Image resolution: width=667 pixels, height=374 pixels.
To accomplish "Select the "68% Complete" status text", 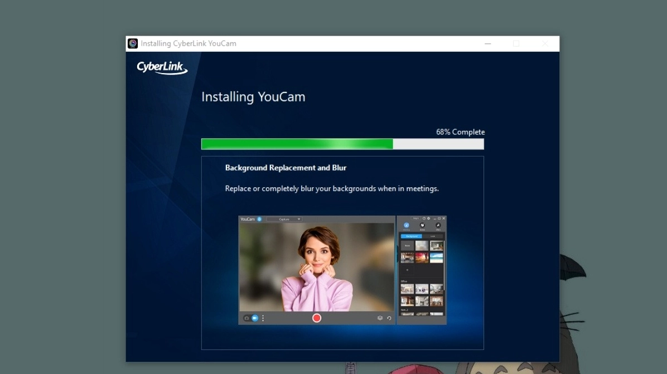I will click(x=460, y=132).
